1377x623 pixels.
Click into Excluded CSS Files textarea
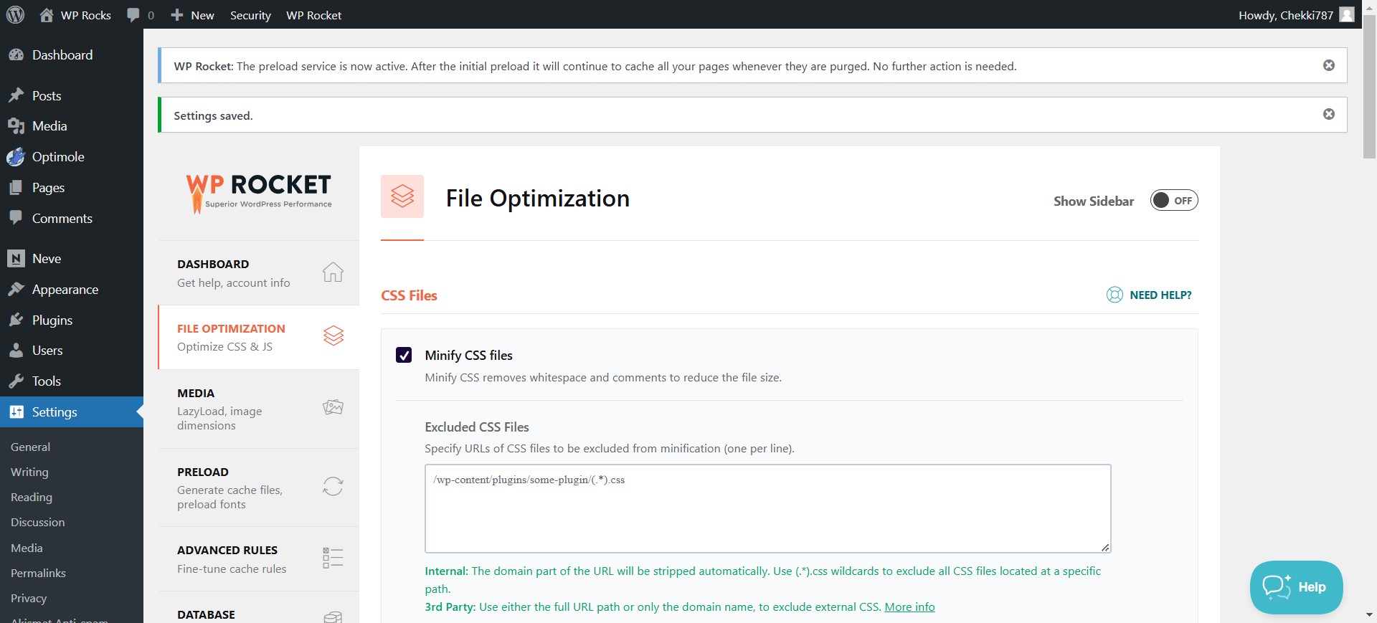767,508
